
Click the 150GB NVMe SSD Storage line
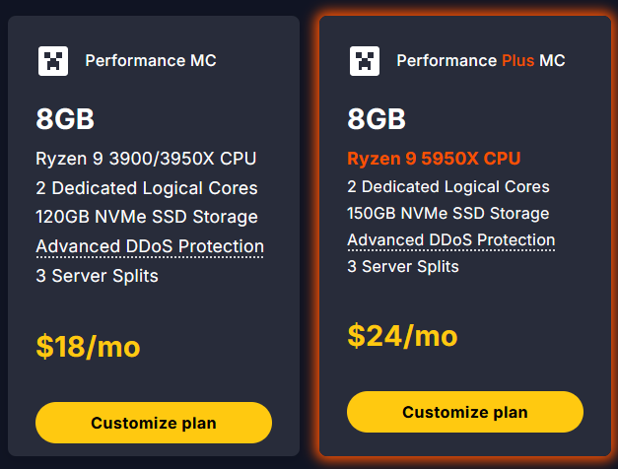point(447,213)
